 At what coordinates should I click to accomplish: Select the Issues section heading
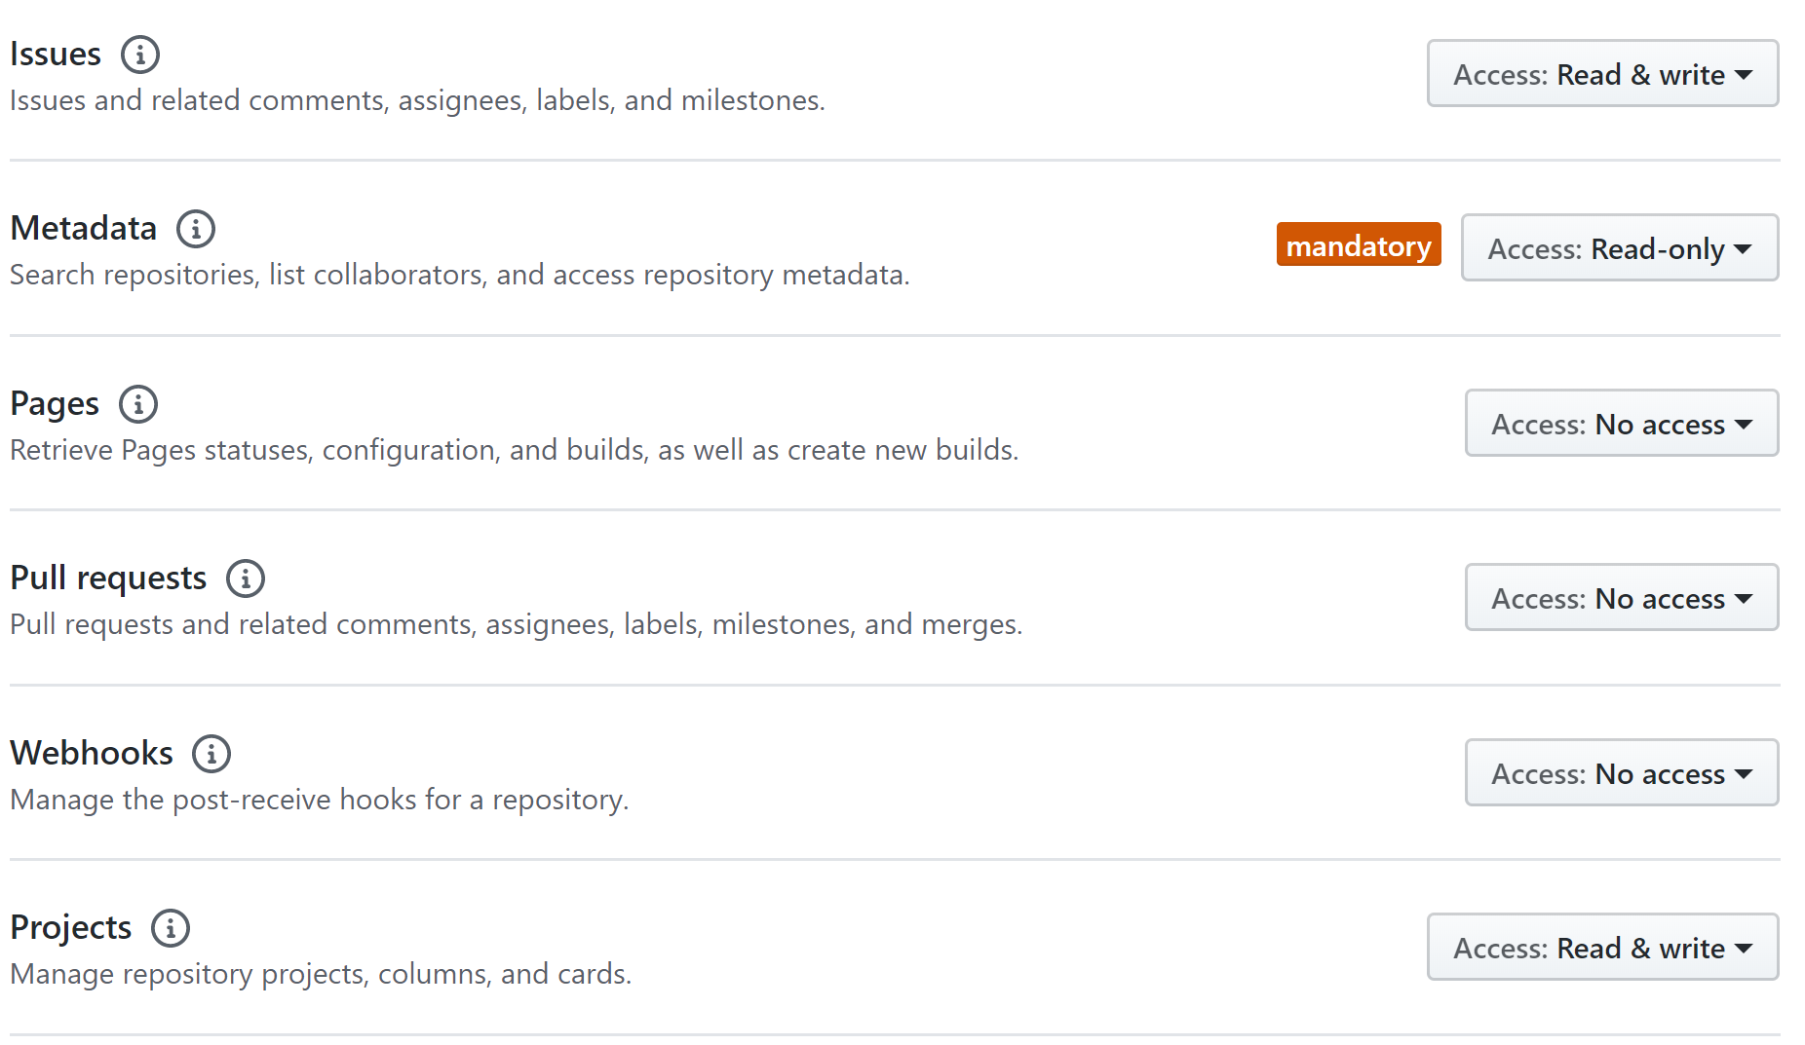[x=55, y=55]
